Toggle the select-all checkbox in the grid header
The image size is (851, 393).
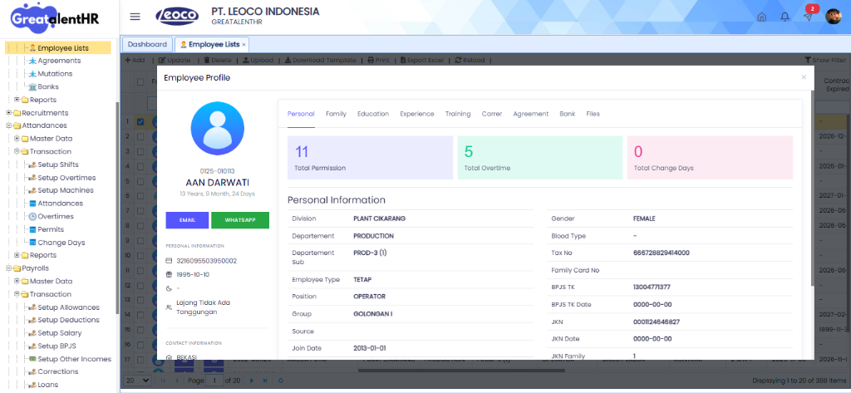point(140,82)
